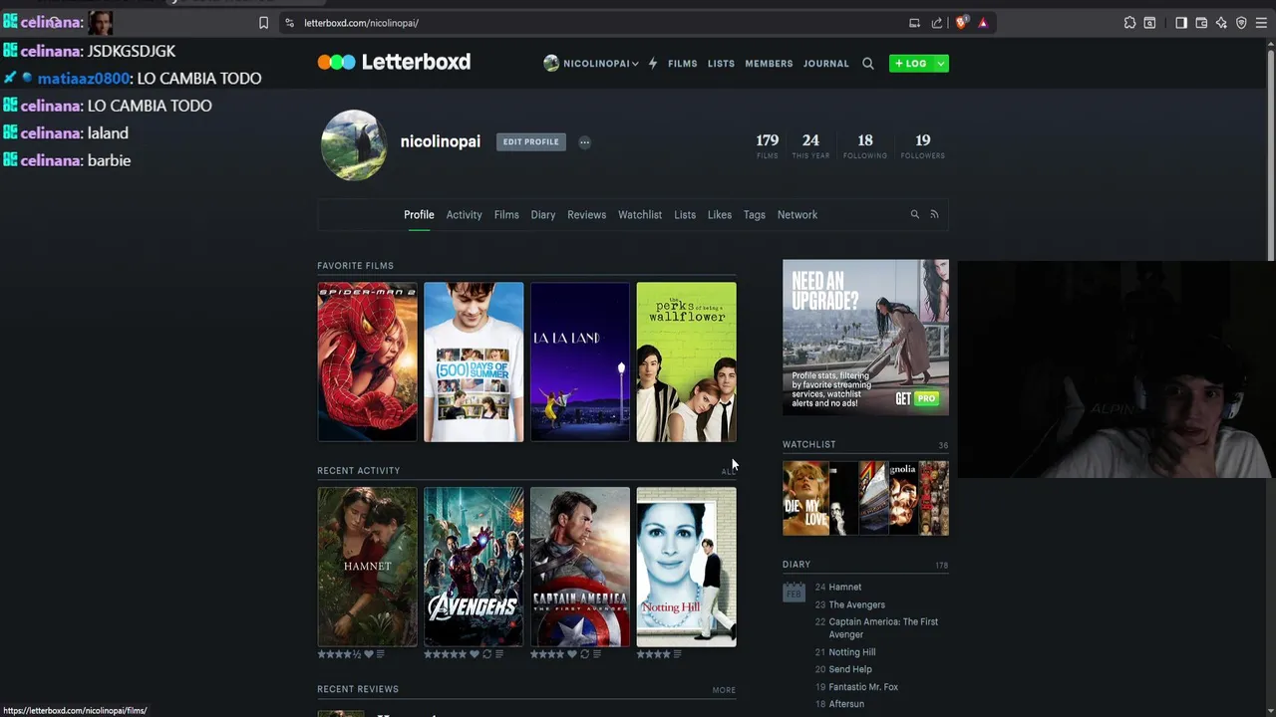Screen dimensions: 1276x717
Task: Click the review lines icon under Hamnet
Action: [x=381, y=654]
